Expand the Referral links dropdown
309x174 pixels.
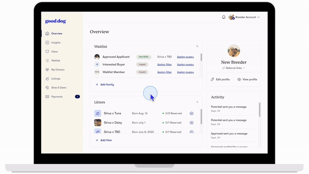(234, 68)
